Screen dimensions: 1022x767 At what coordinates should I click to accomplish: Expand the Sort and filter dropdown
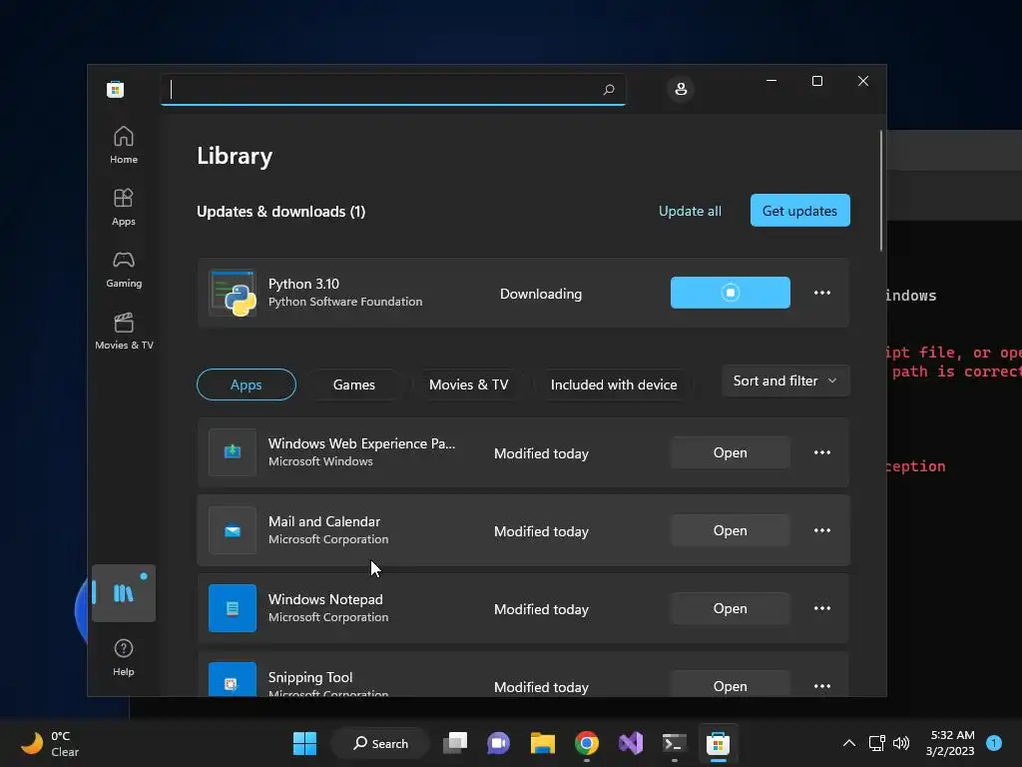click(785, 381)
